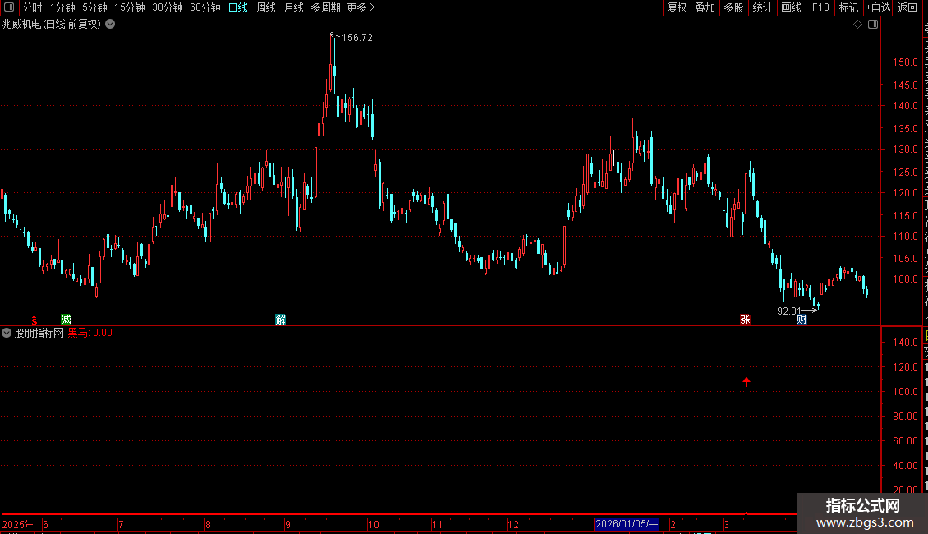Select the 30分钟 period tab

(168, 7)
